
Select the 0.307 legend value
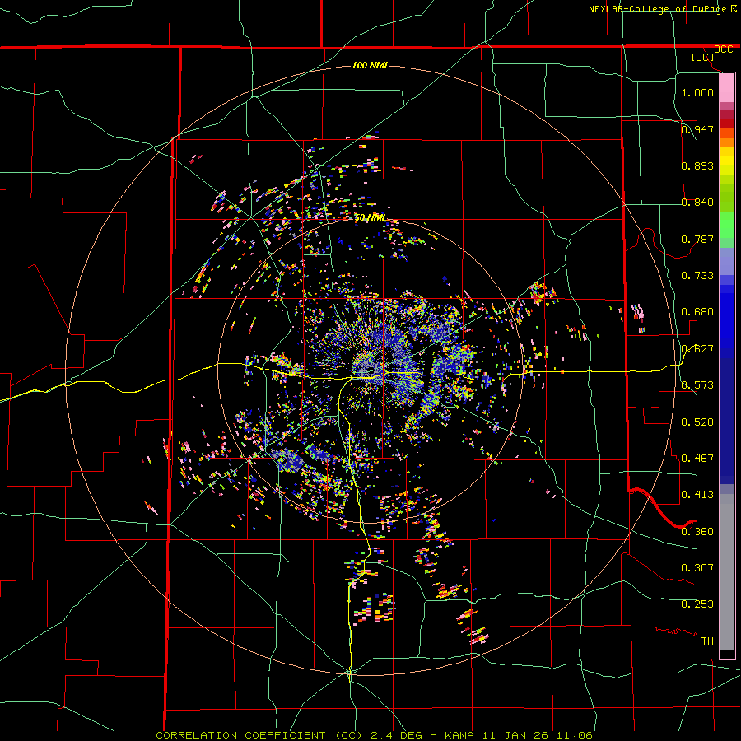pyautogui.click(x=697, y=568)
